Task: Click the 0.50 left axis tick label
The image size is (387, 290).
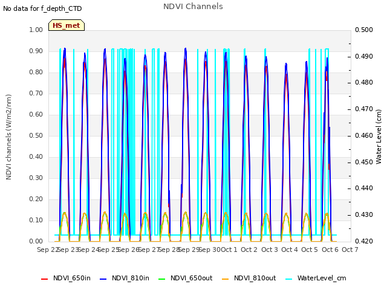Action: pos(36,135)
